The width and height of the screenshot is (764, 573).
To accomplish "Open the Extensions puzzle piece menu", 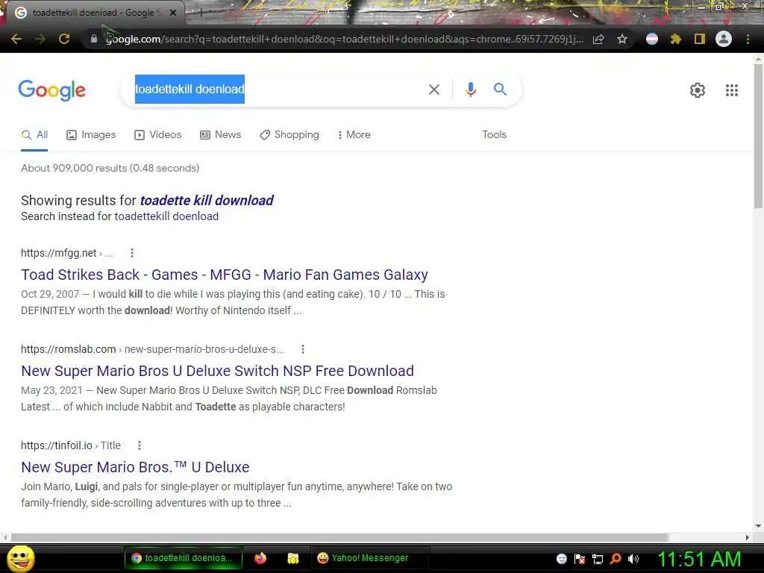I will [675, 39].
